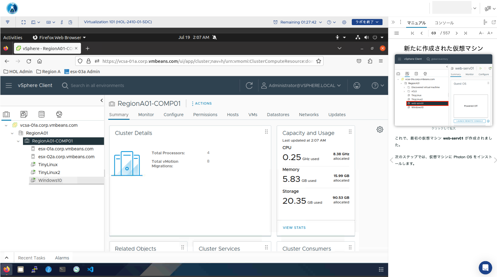Viewport: 497px width, 277px height.
Task: Collapse RegionA01 datacenter tree node
Action: click(12, 133)
